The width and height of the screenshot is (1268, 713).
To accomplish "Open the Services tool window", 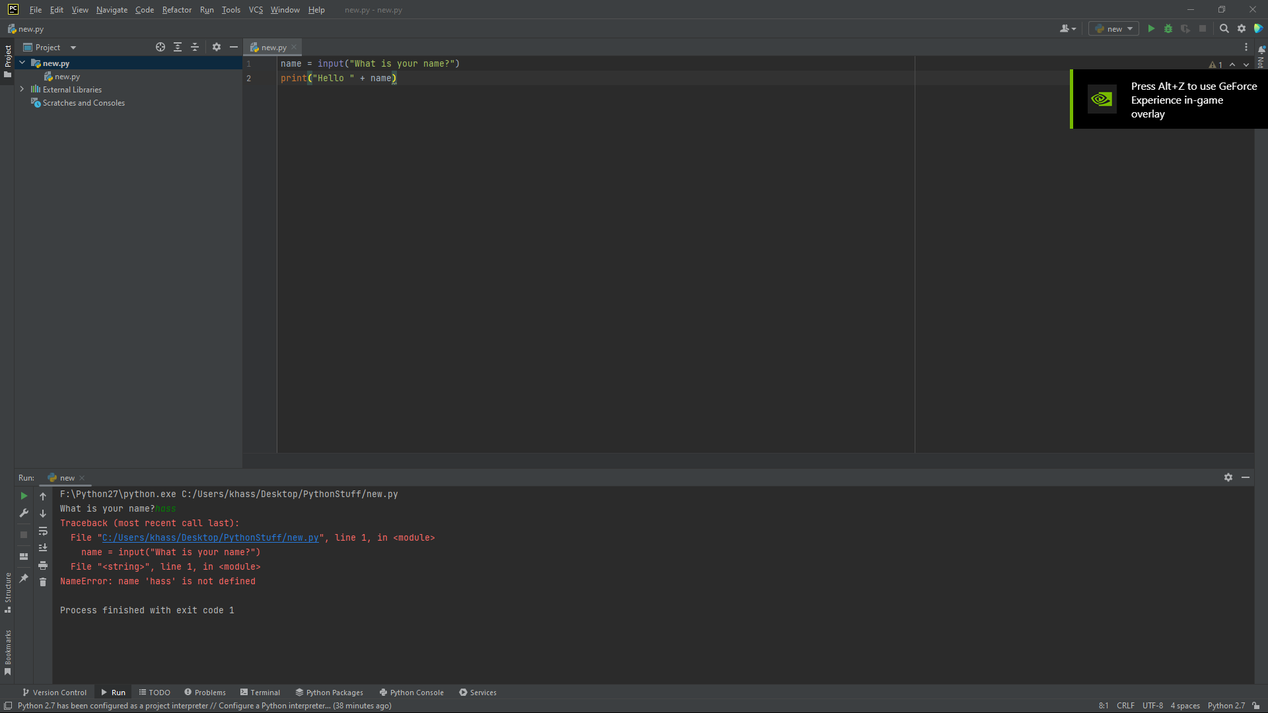I will pyautogui.click(x=477, y=693).
